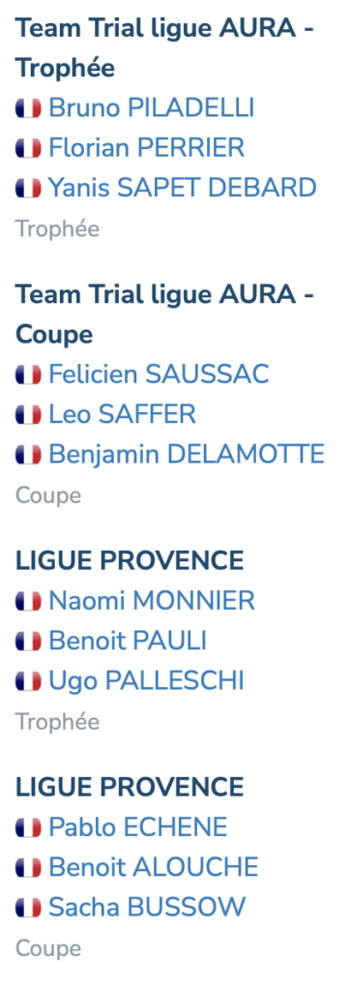Select Benoit ALOUCHE name link
The width and height of the screenshot is (351, 991).
pos(154,867)
